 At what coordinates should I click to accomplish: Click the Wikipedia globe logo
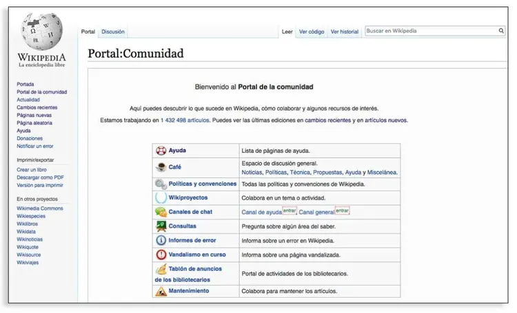41,32
